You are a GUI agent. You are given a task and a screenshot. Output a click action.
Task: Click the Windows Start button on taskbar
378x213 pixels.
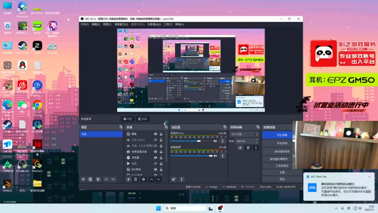coord(158,208)
